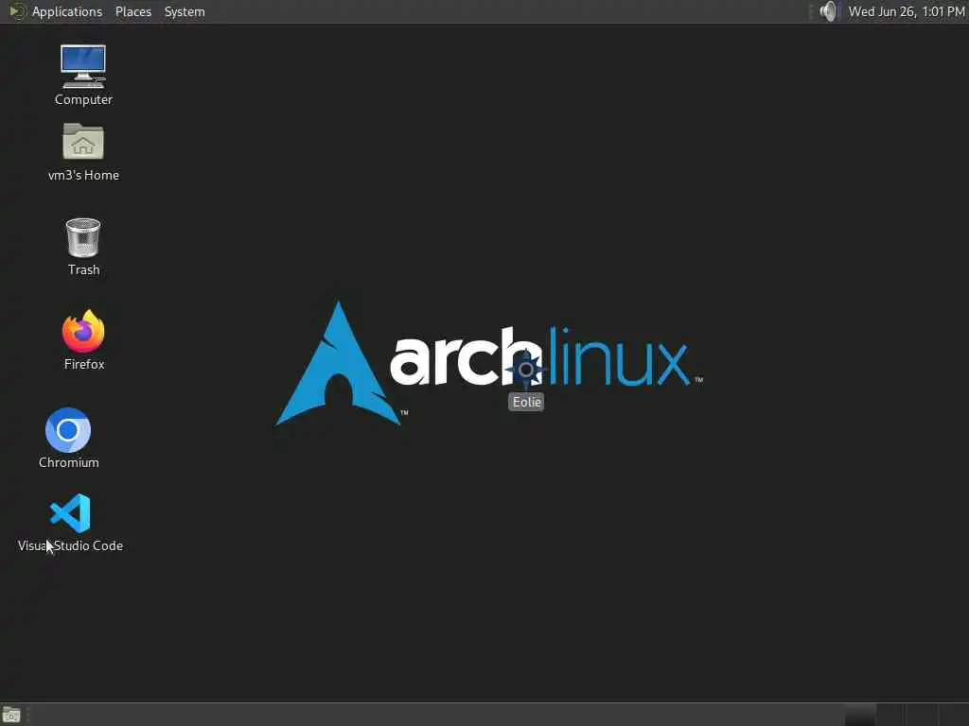Select the Chromium desktop icon
The width and height of the screenshot is (969, 726).
(68, 430)
